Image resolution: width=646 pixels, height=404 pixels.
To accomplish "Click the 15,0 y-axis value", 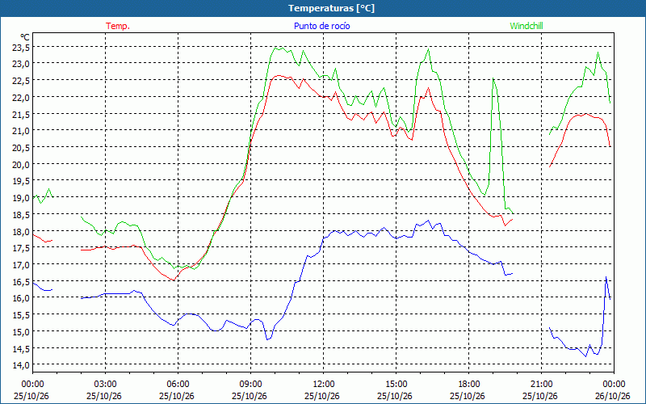I will point(21,331).
